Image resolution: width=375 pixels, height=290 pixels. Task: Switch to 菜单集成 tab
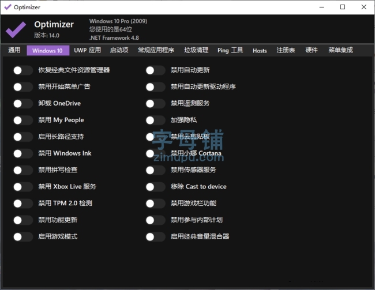click(x=340, y=50)
